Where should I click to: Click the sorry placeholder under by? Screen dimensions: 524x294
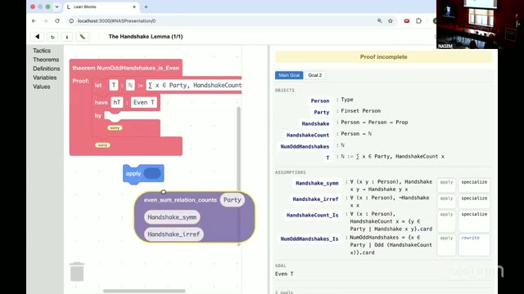coord(115,128)
